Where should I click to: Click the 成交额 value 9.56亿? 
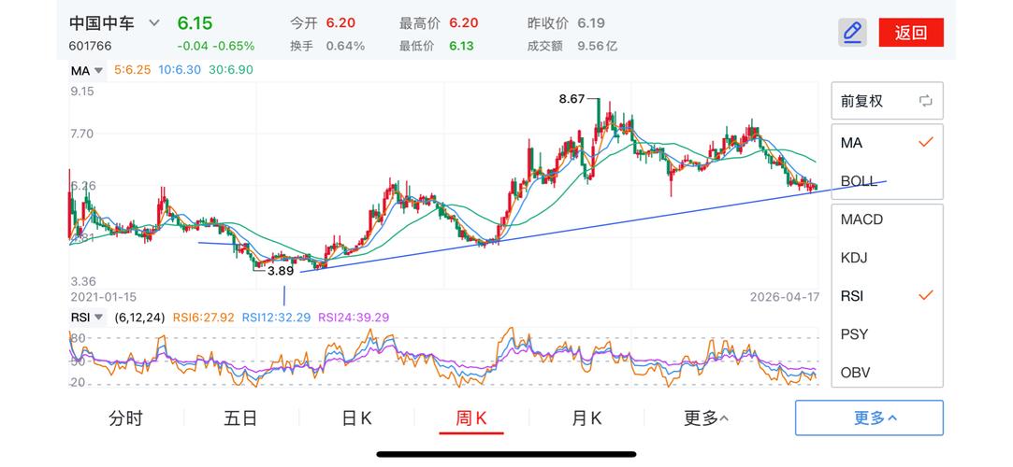tap(598, 47)
